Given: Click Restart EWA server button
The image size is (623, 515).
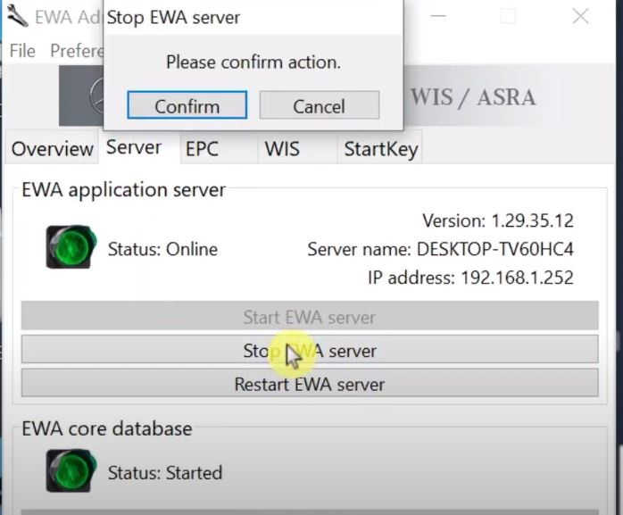Looking at the screenshot, I should (x=310, y=384).
